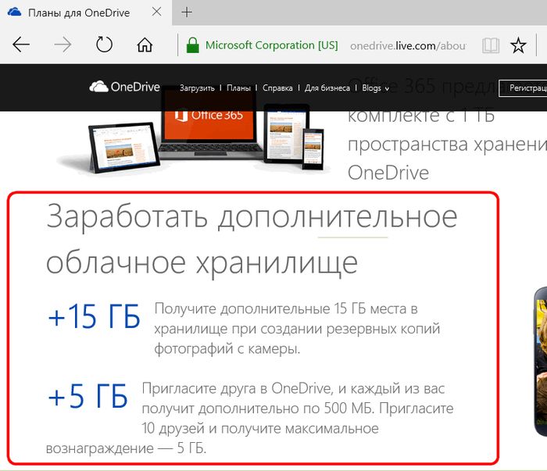This screenshot has width=547, height=471.
Task: Click the green padlock security icon
Action: (x=192, y=45)
